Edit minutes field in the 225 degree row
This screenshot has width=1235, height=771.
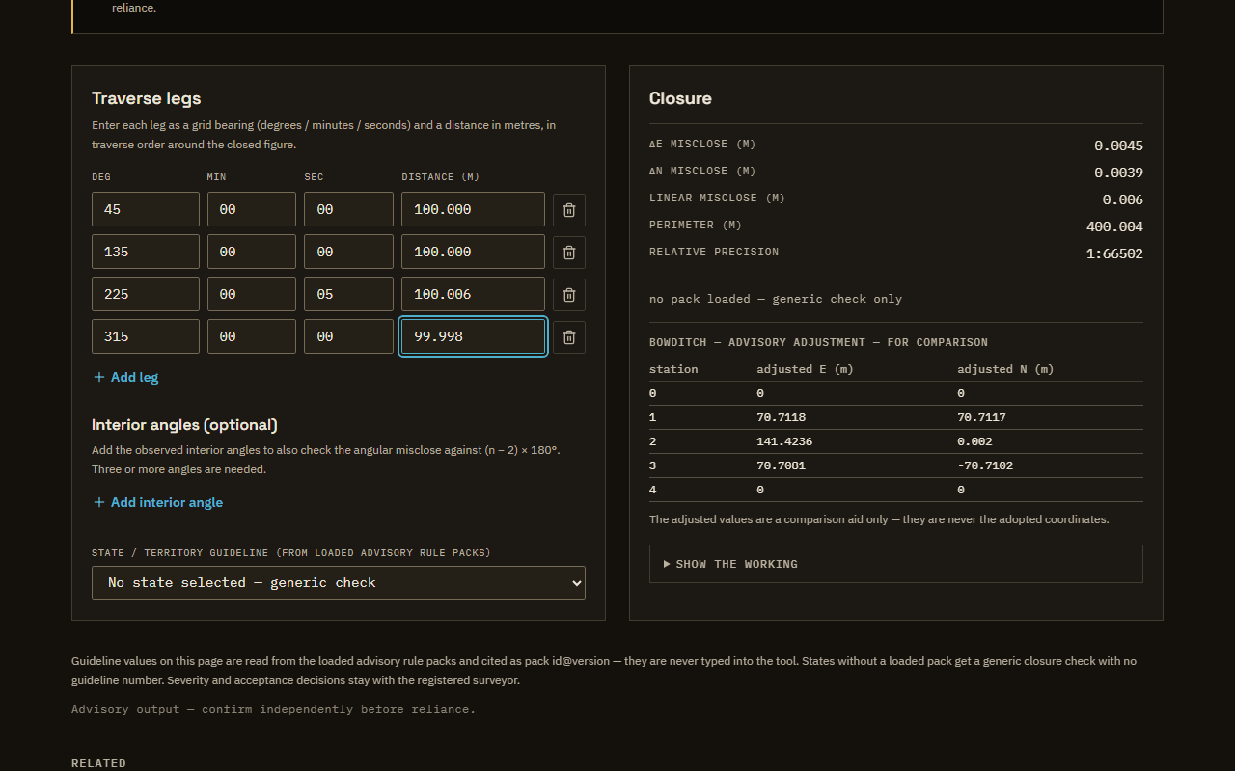click(x=252, y=294)
